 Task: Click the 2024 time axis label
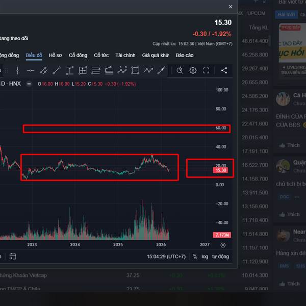click(75, 244)
